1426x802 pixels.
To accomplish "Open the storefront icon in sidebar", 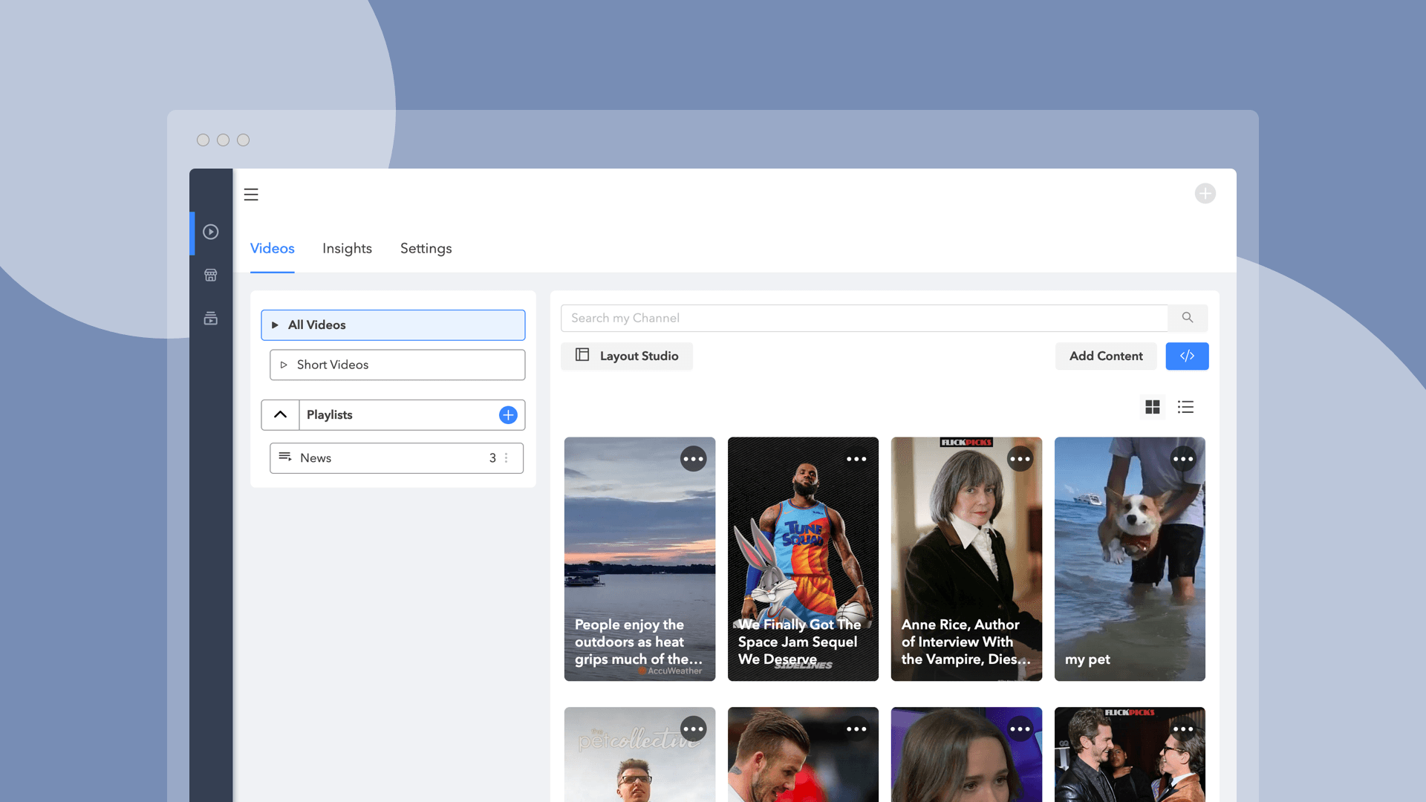I will pos(211,276).
